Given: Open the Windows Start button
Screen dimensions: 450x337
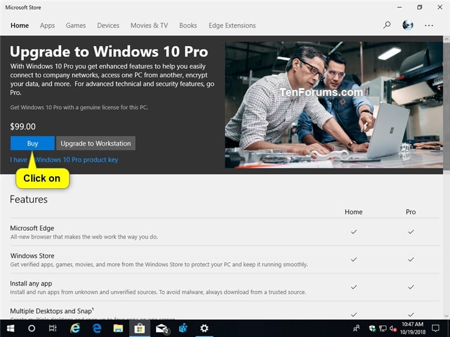Looking at the screenshot, I should [11, 328].
